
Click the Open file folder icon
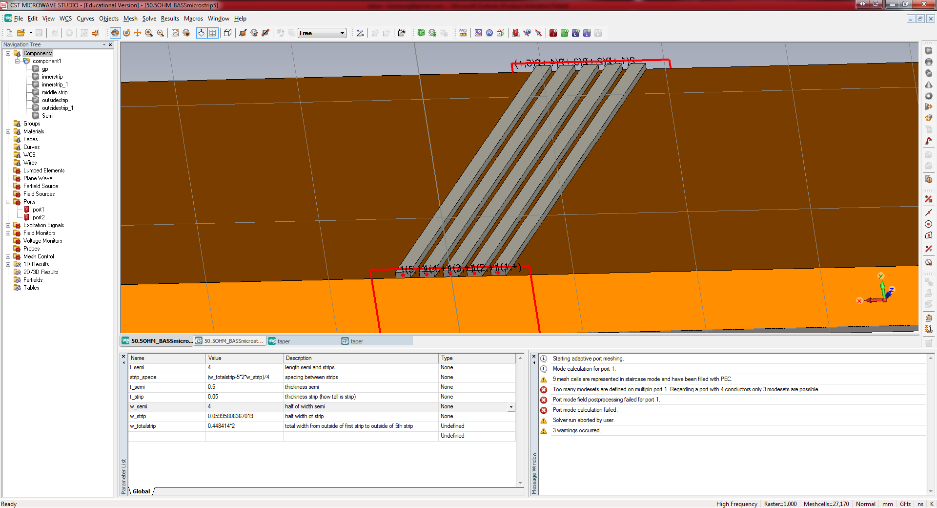[x=20, y=33]
